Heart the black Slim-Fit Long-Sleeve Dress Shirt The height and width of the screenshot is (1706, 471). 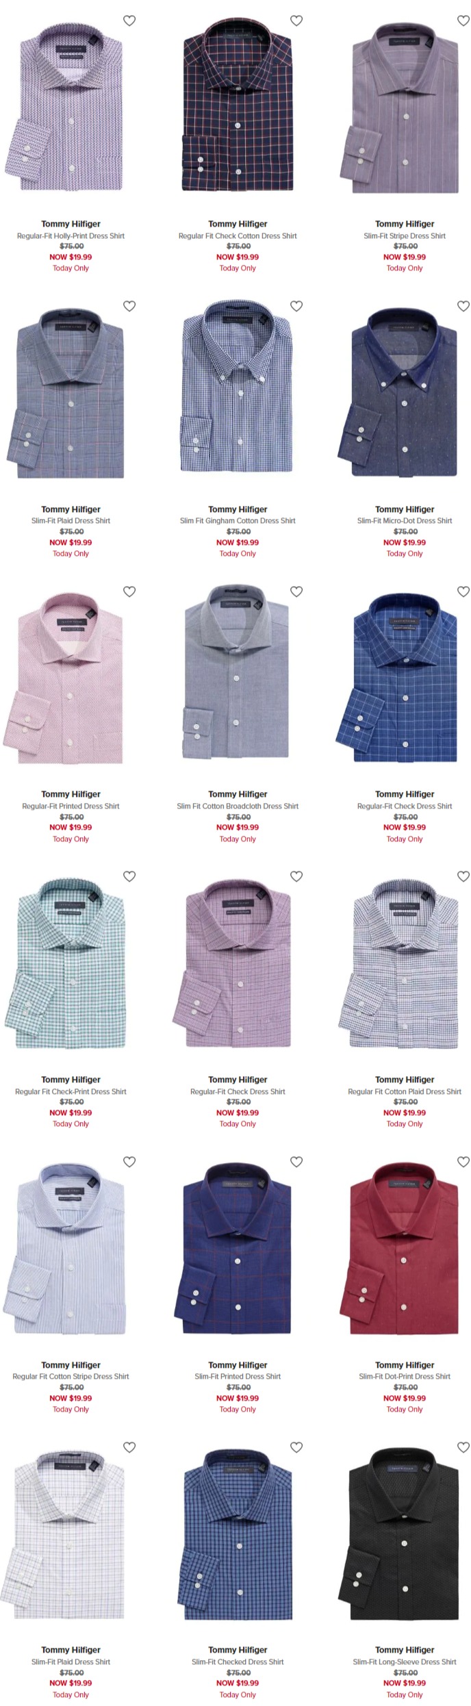(463, 1447)
